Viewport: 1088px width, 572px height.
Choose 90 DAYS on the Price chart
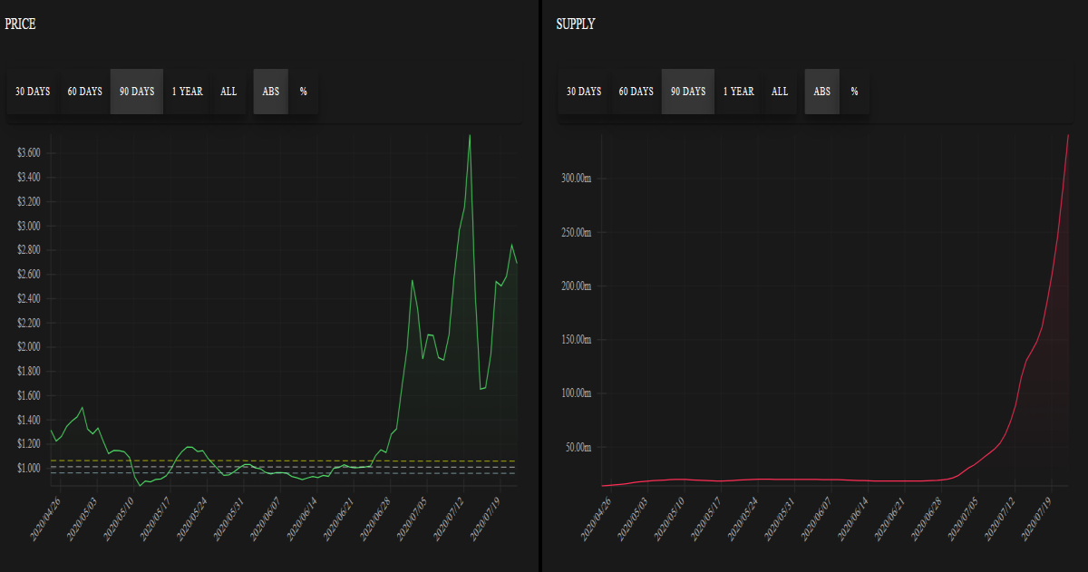click(137, 92)
